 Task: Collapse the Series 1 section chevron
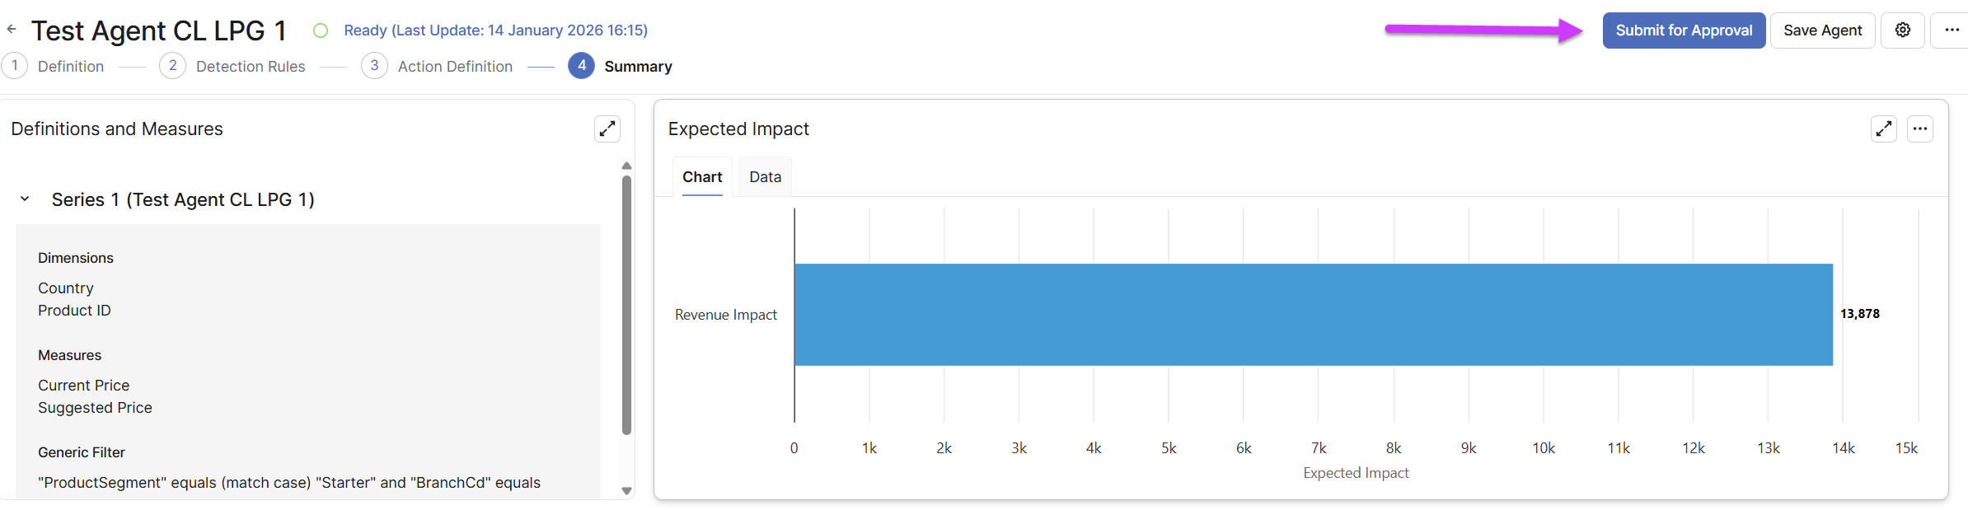[x=25, y=199]
